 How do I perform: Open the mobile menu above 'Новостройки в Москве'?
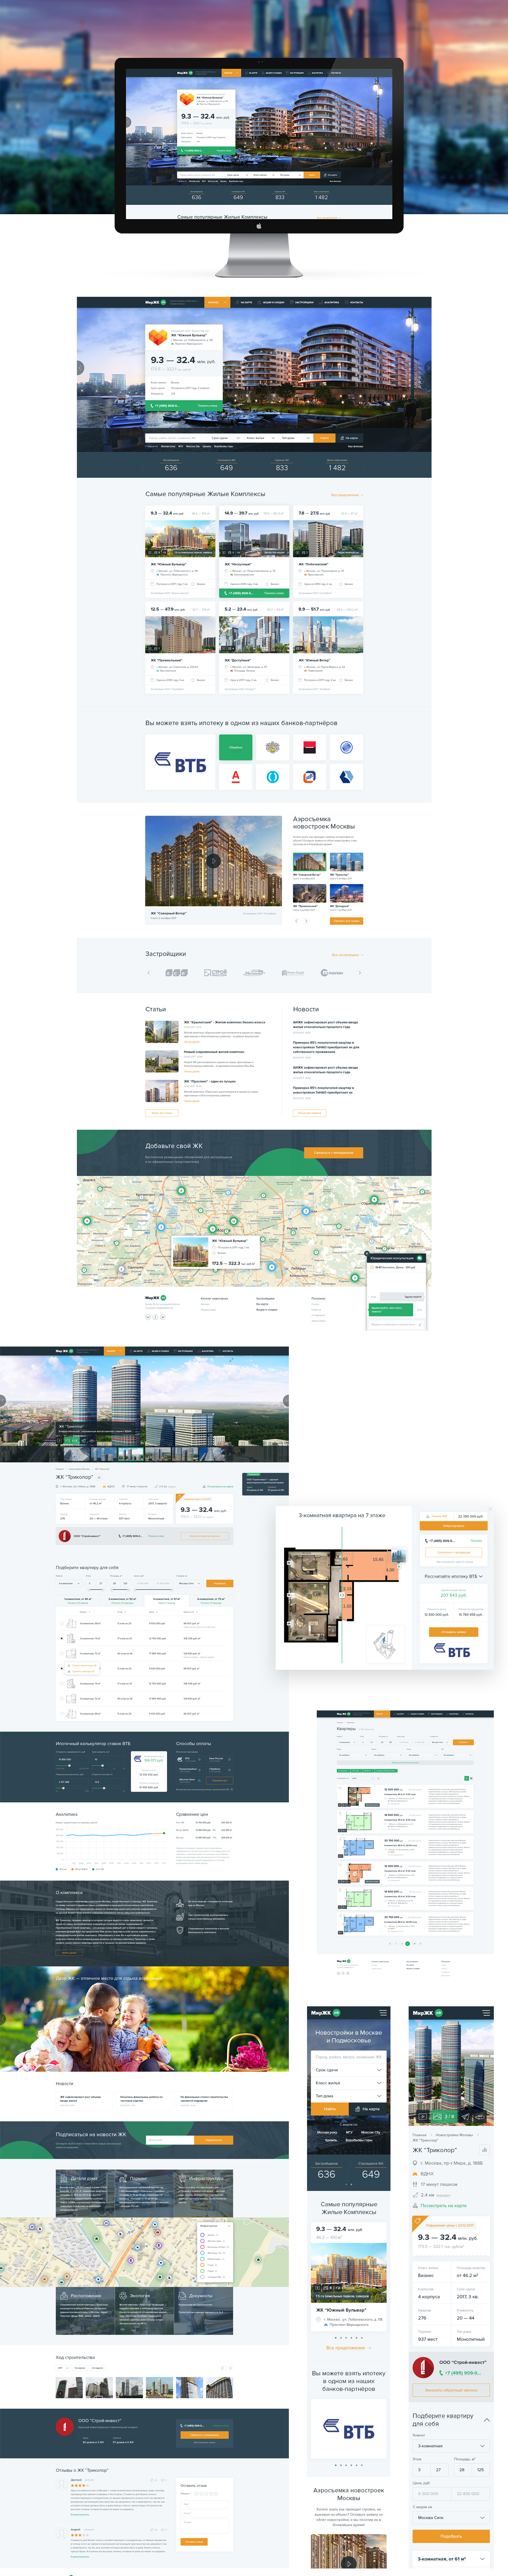click(x=382, y=2012)
